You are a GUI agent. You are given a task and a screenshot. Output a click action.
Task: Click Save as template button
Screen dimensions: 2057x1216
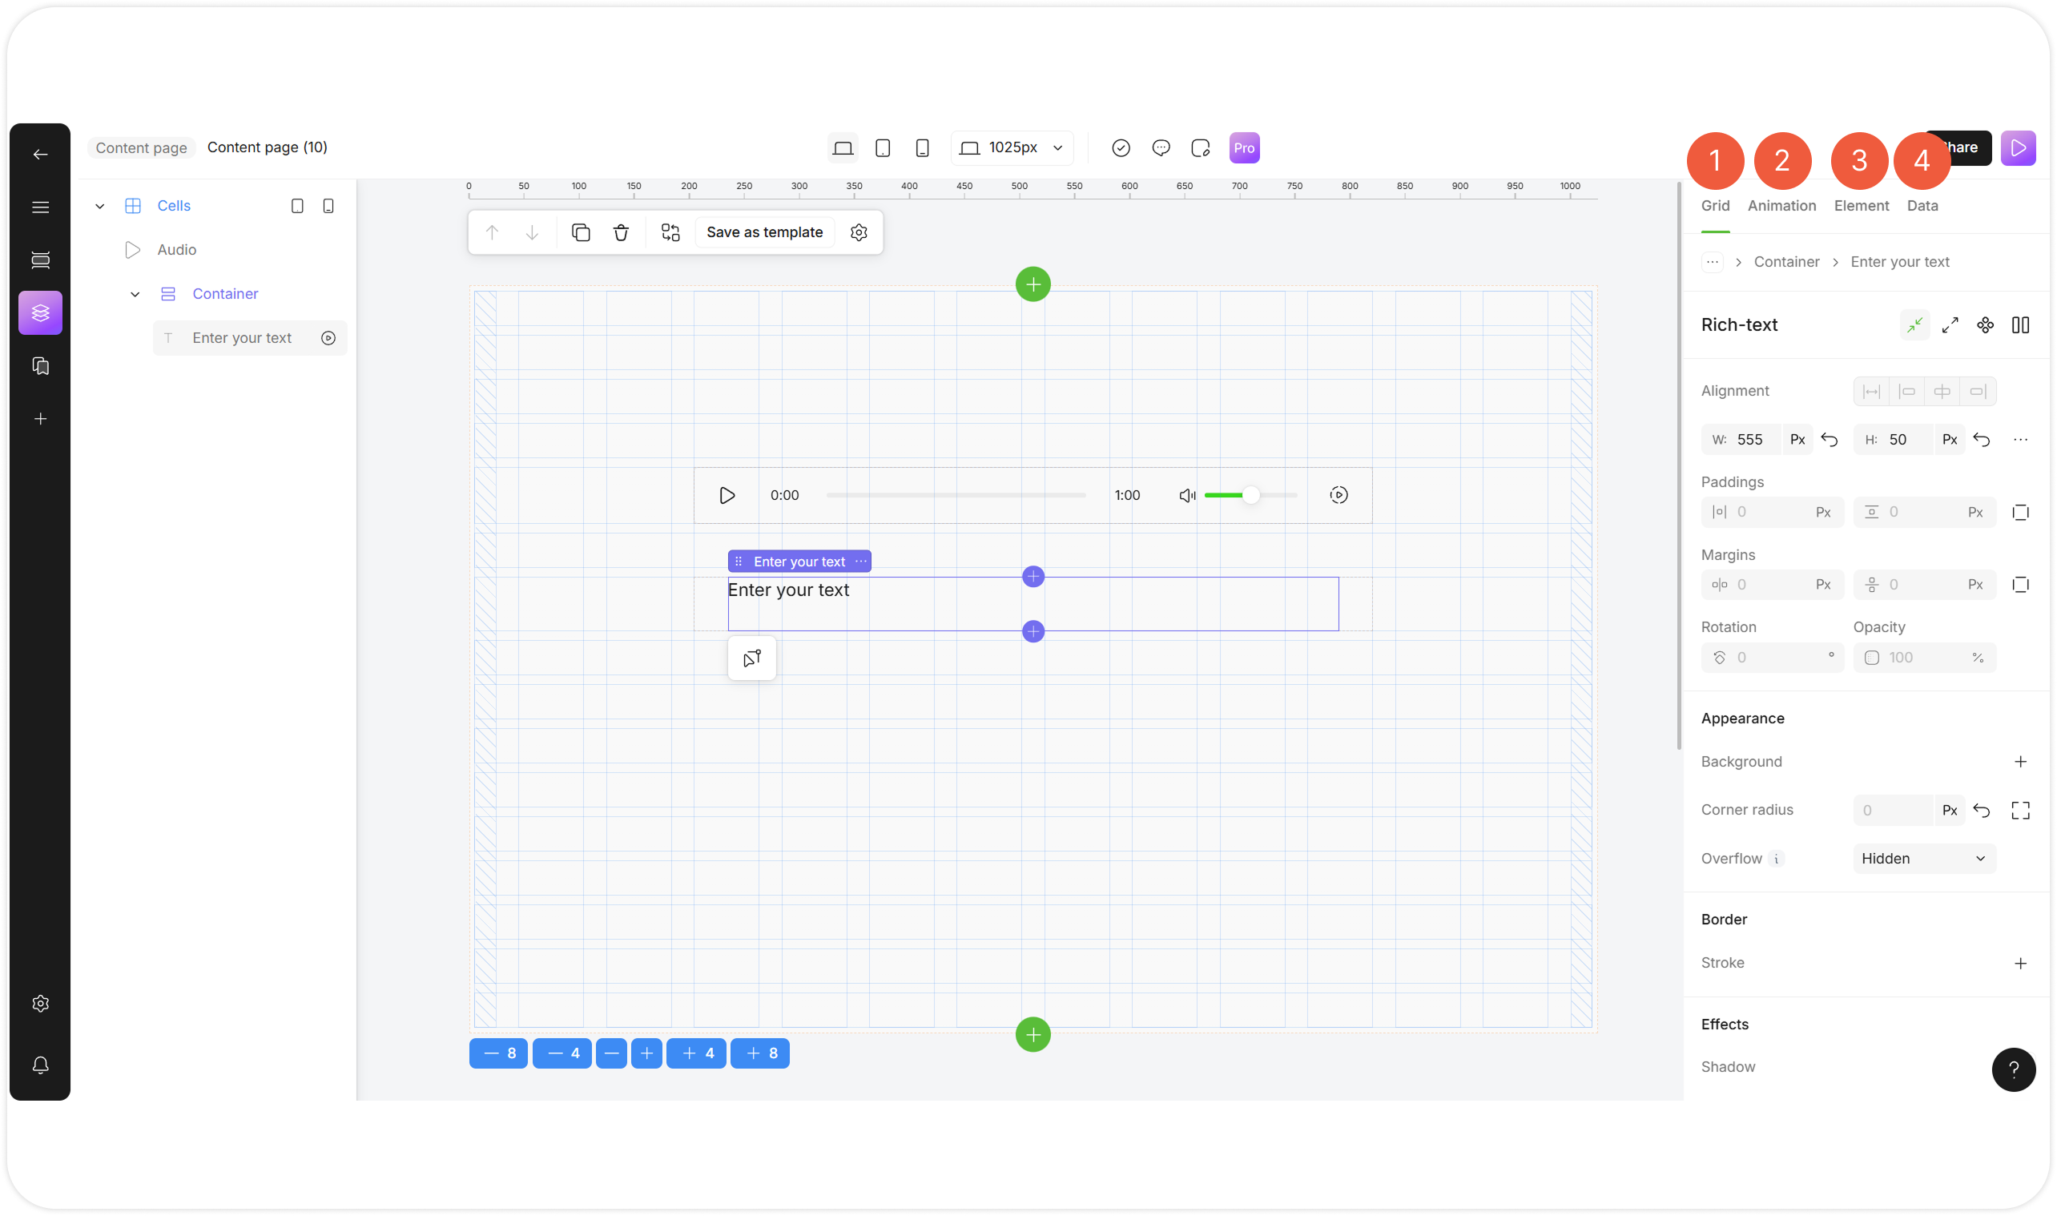763,233
